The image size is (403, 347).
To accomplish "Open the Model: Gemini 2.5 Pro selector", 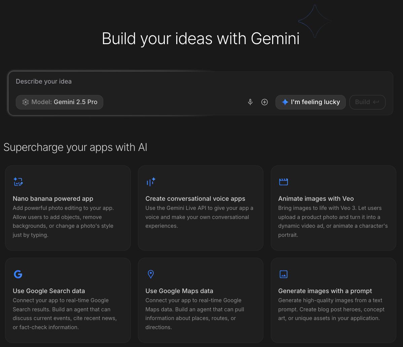I will click(59, 102).
